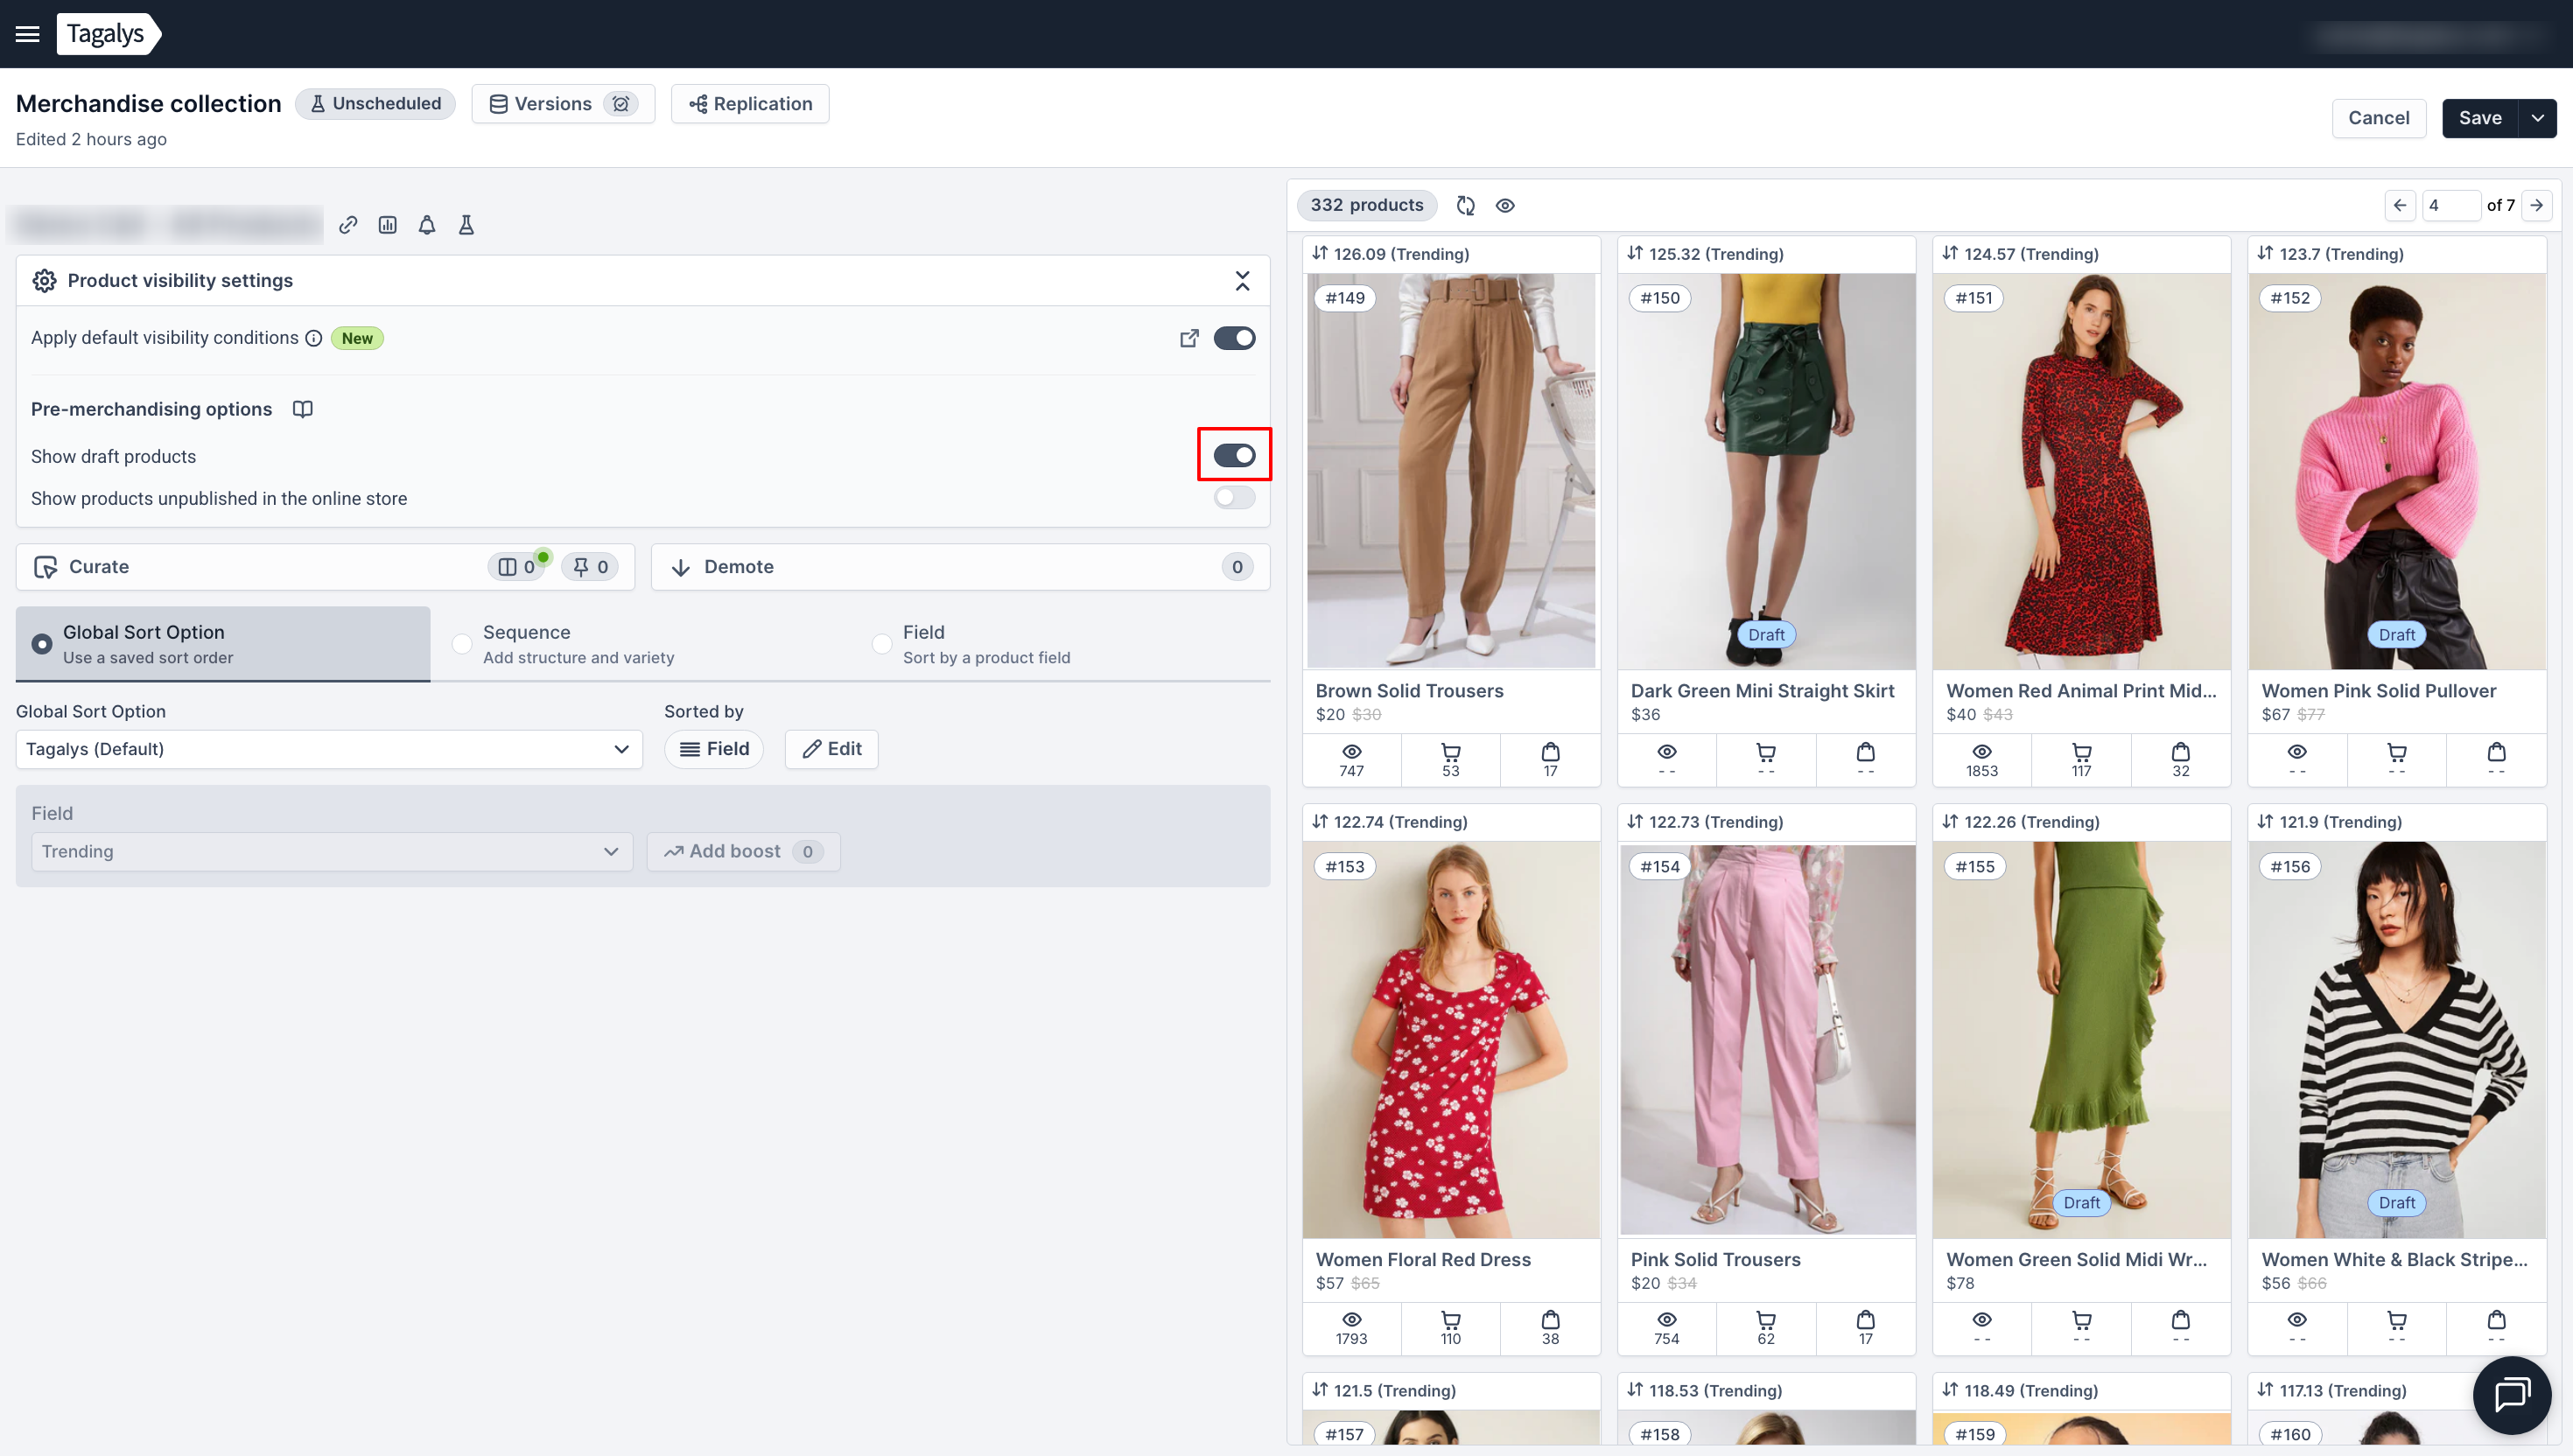Toggle Show draft products switch

click(x=1234, y=456)
